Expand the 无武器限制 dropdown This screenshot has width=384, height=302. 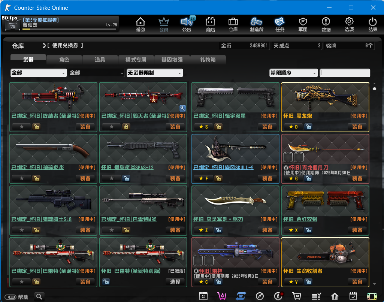[x=154, y=73]
